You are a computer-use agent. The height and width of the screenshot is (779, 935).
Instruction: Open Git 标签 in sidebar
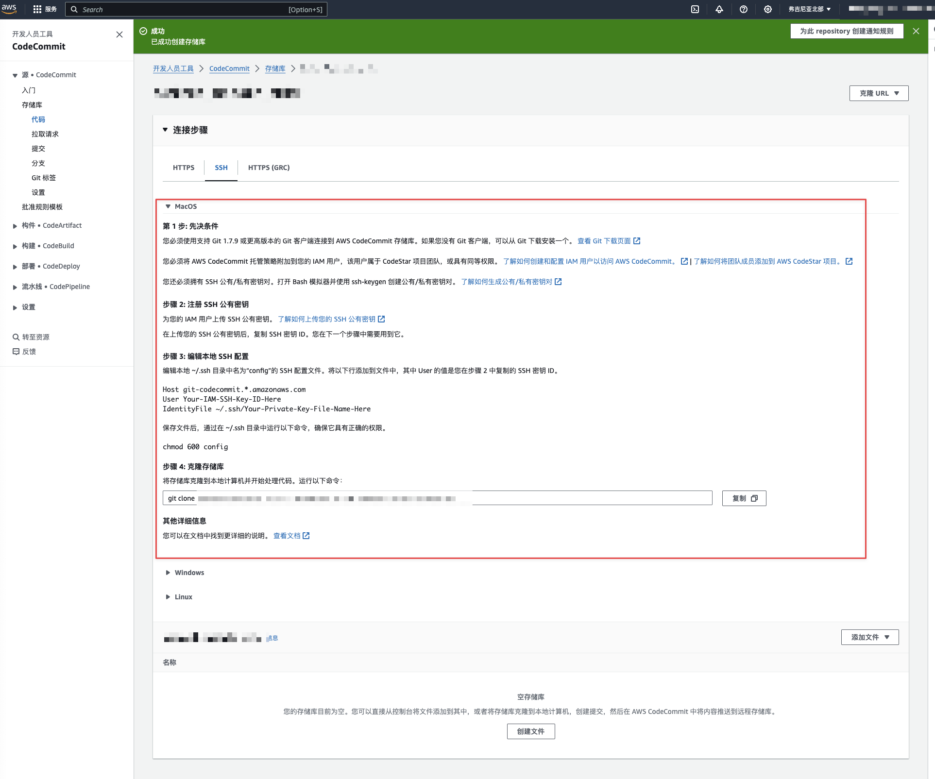44,178
